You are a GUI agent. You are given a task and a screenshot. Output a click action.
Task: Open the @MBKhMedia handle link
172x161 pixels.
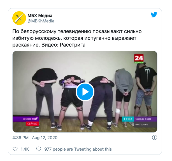tap(41, 21)
